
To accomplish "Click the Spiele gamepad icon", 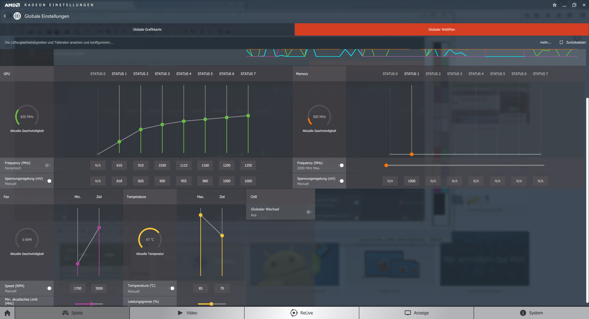I will point(65,313).
